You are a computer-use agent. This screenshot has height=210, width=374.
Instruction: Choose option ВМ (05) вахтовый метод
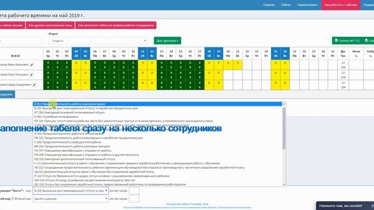coord(157,146)
